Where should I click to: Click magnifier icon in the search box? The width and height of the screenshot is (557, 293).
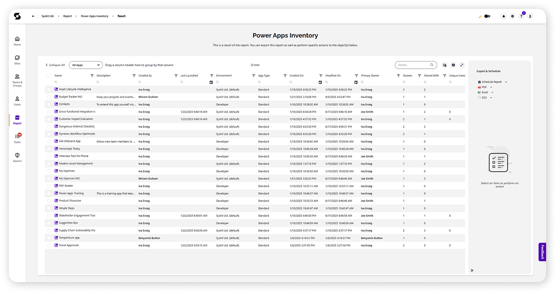432,65
